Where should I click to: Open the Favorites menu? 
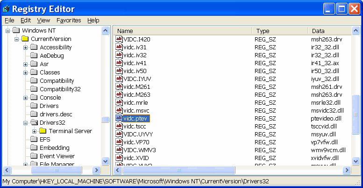click(69, 20)
